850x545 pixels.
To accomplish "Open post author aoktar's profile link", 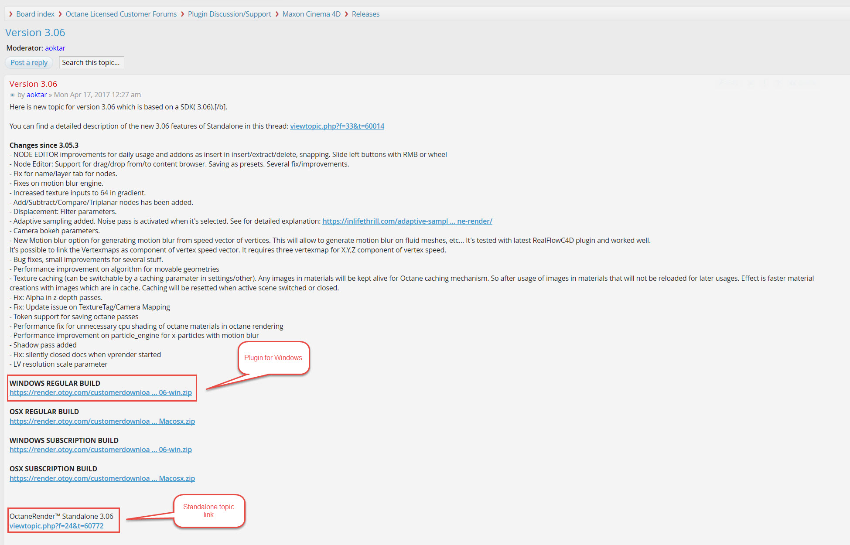I will click(x=37, y=95).
